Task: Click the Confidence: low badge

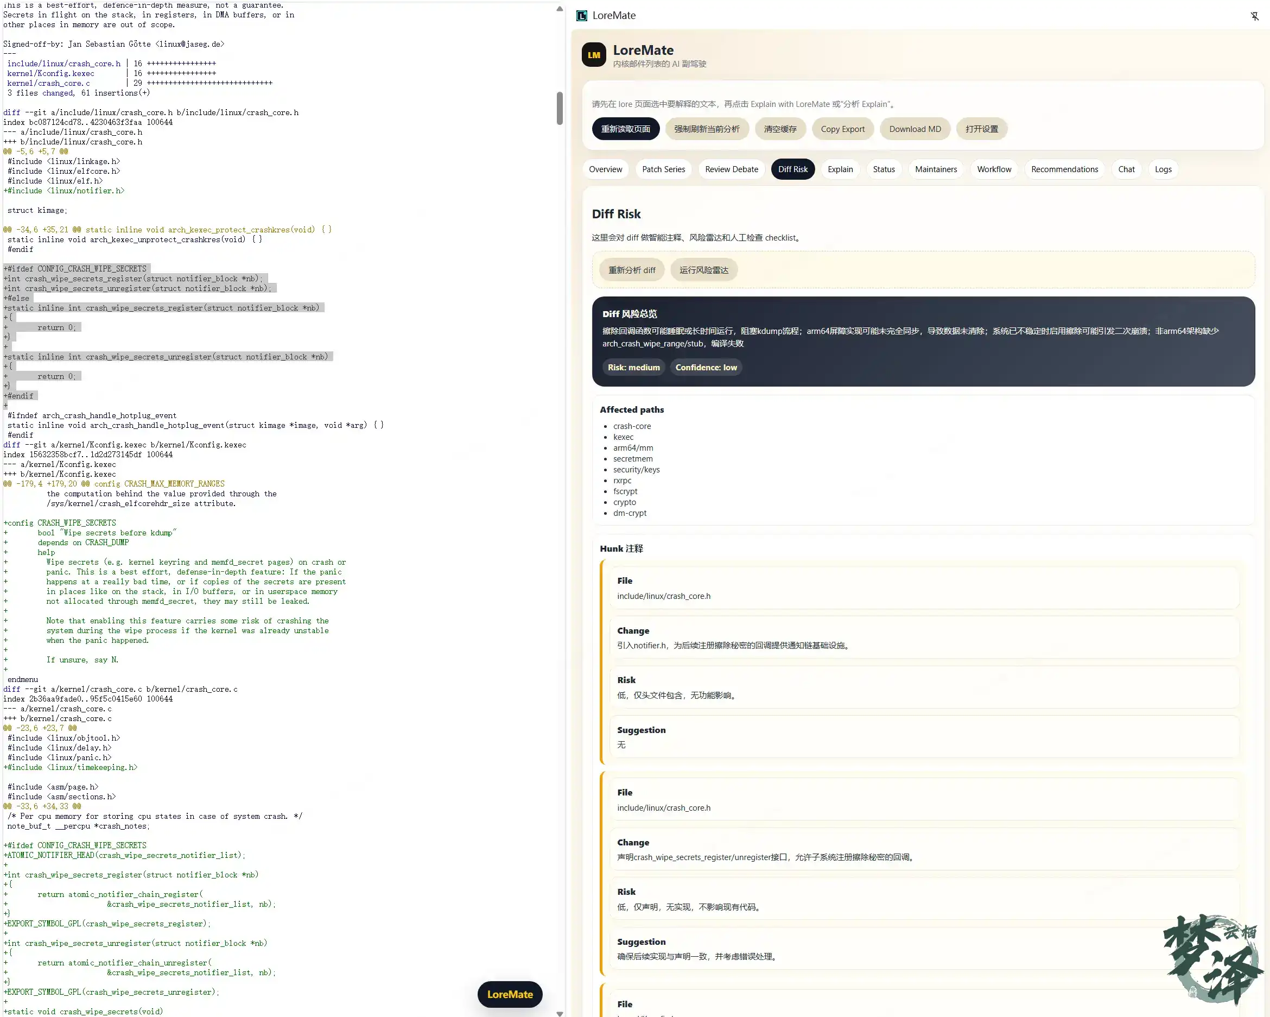Action: click(x=706, y=367)
